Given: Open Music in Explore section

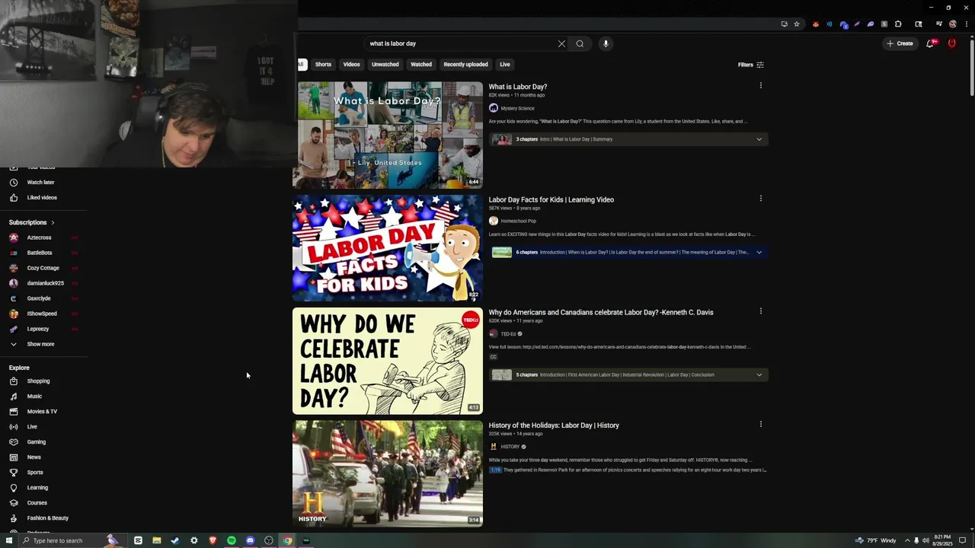Looking at the screenshot, I should pos(34,397).
